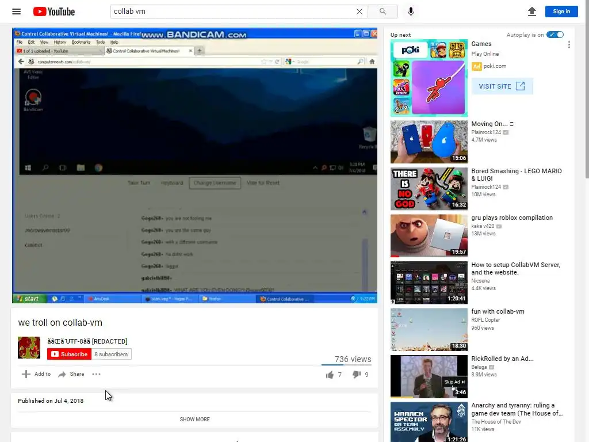The image size is (589, 442).
Task: Click 'Take Turn' in the video
Action: click(x=139, y=183)
